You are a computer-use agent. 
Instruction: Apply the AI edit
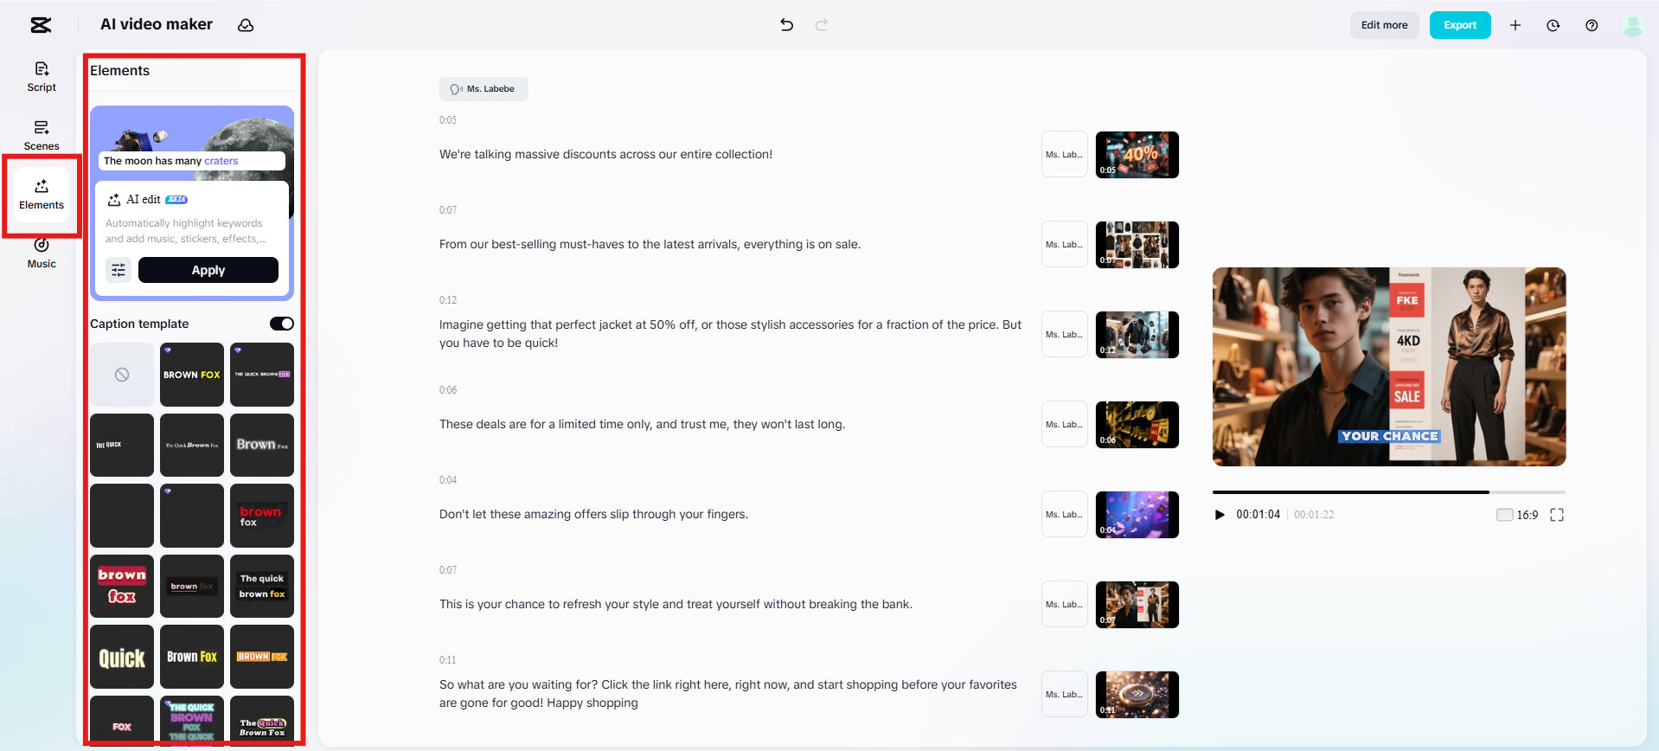pos(208,270)
